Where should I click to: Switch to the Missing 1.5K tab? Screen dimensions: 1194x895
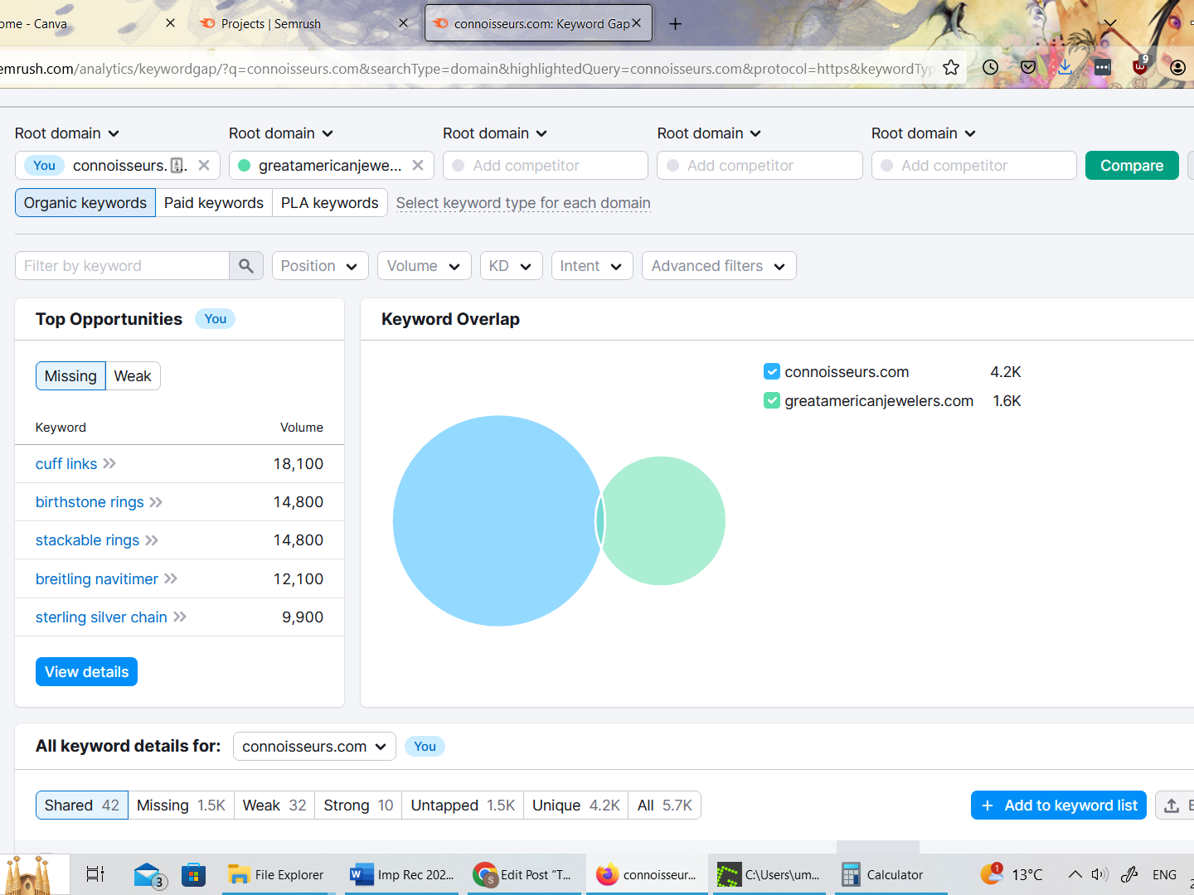[x=181, y=805]
